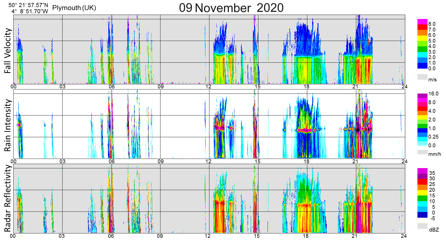Select the "Rain Intensity" axis title

click(8, 125)
